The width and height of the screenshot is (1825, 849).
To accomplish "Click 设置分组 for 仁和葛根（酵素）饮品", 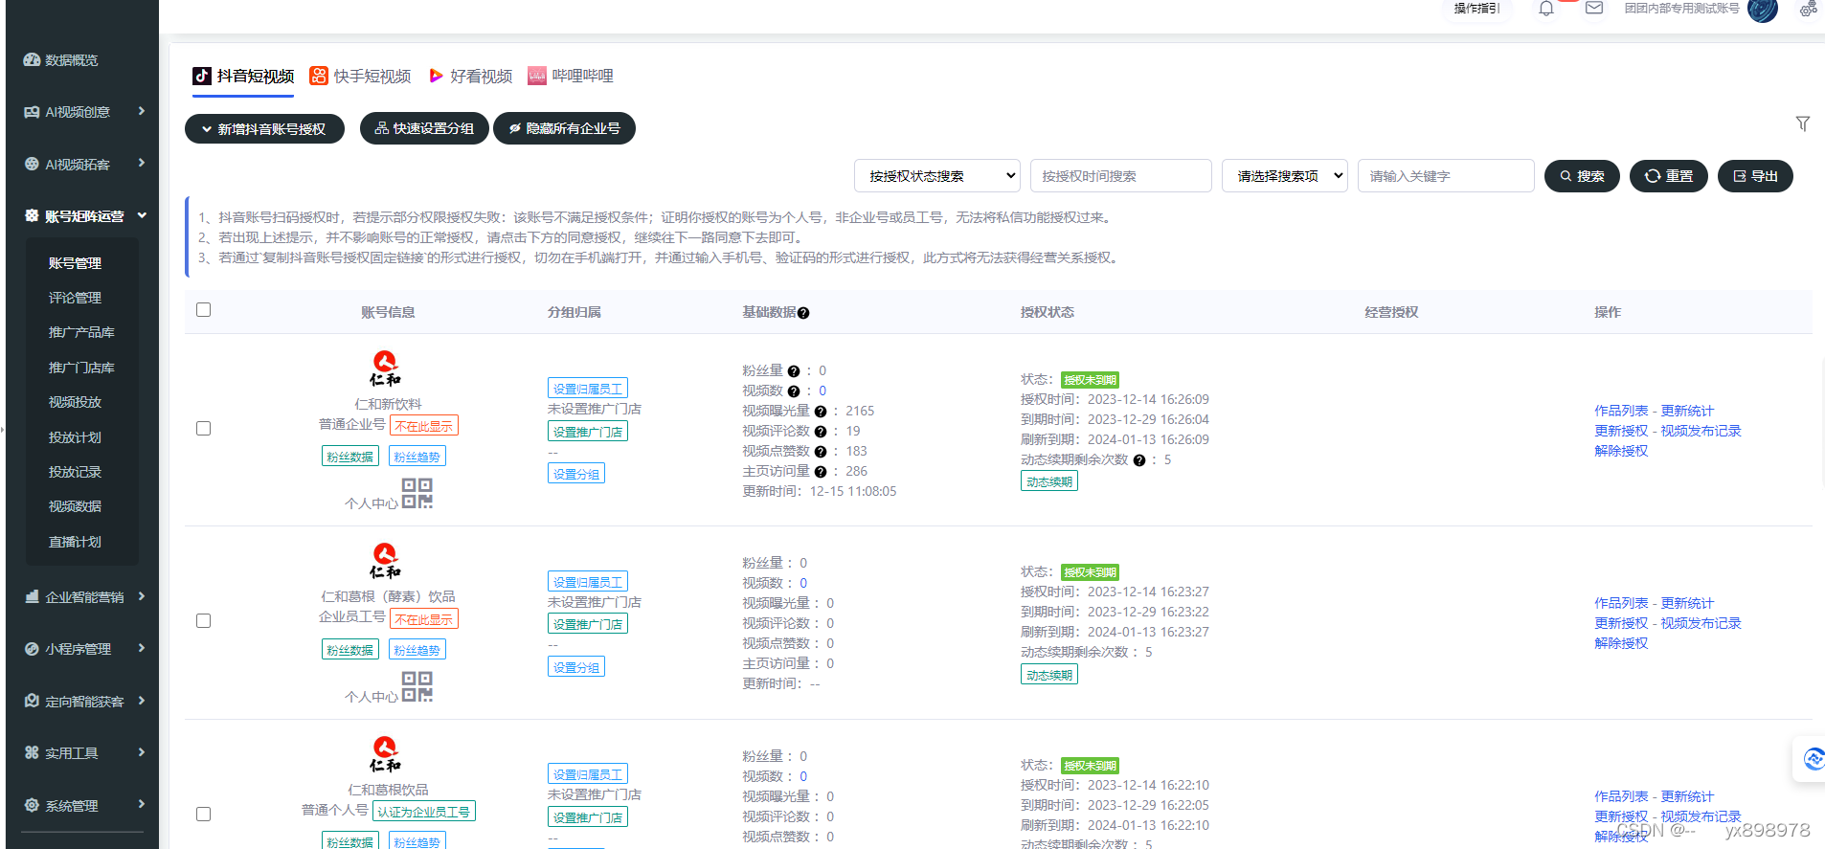I will click(x=576, y=667).
